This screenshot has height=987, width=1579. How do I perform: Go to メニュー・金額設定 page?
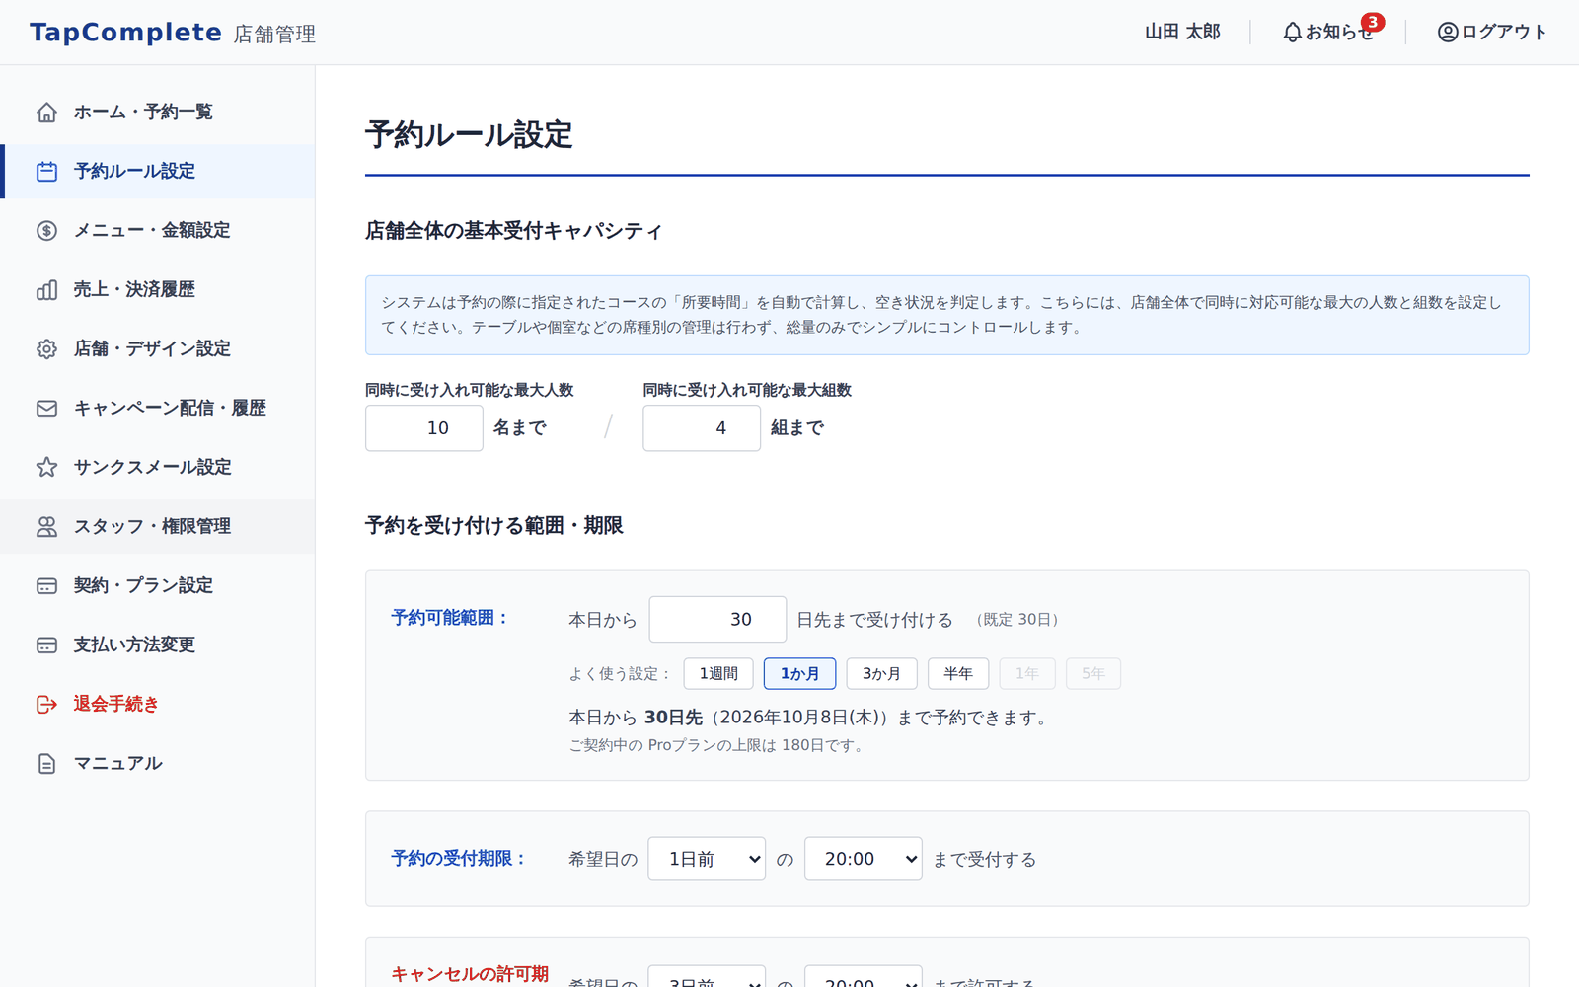tap(158, 230)
